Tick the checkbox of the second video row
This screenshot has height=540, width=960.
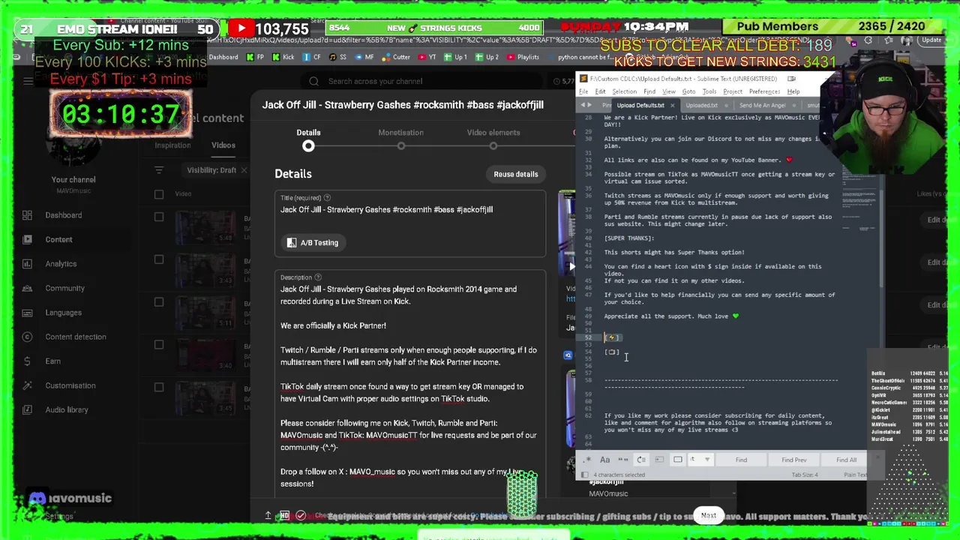[159, 259]
